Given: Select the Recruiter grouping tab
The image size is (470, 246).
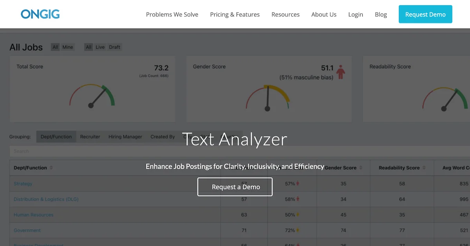Looking at the screenshot, I should [90, 137].
